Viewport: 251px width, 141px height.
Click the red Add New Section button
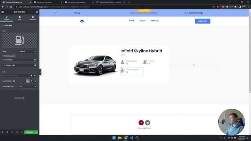(x=141, y=123)
